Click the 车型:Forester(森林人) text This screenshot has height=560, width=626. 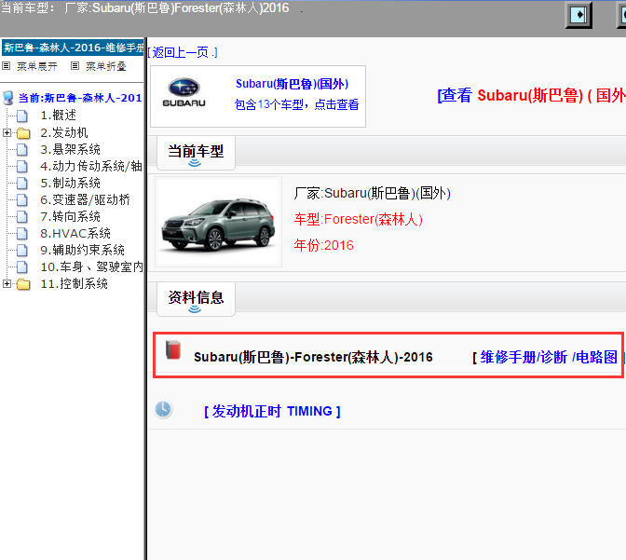click(358, 219)
